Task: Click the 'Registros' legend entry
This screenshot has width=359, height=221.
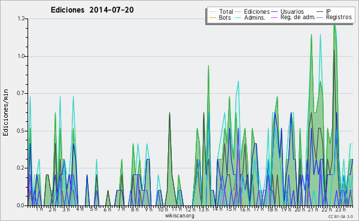Action: click(x=339, y=17)
